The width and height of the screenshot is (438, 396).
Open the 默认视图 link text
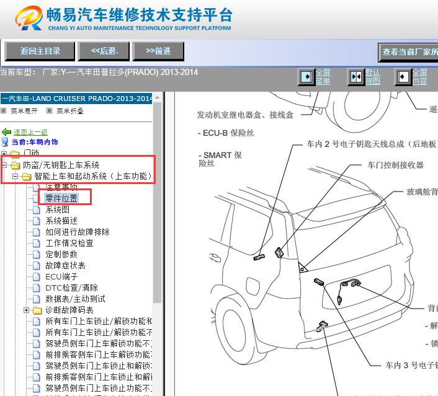(373, 77)
